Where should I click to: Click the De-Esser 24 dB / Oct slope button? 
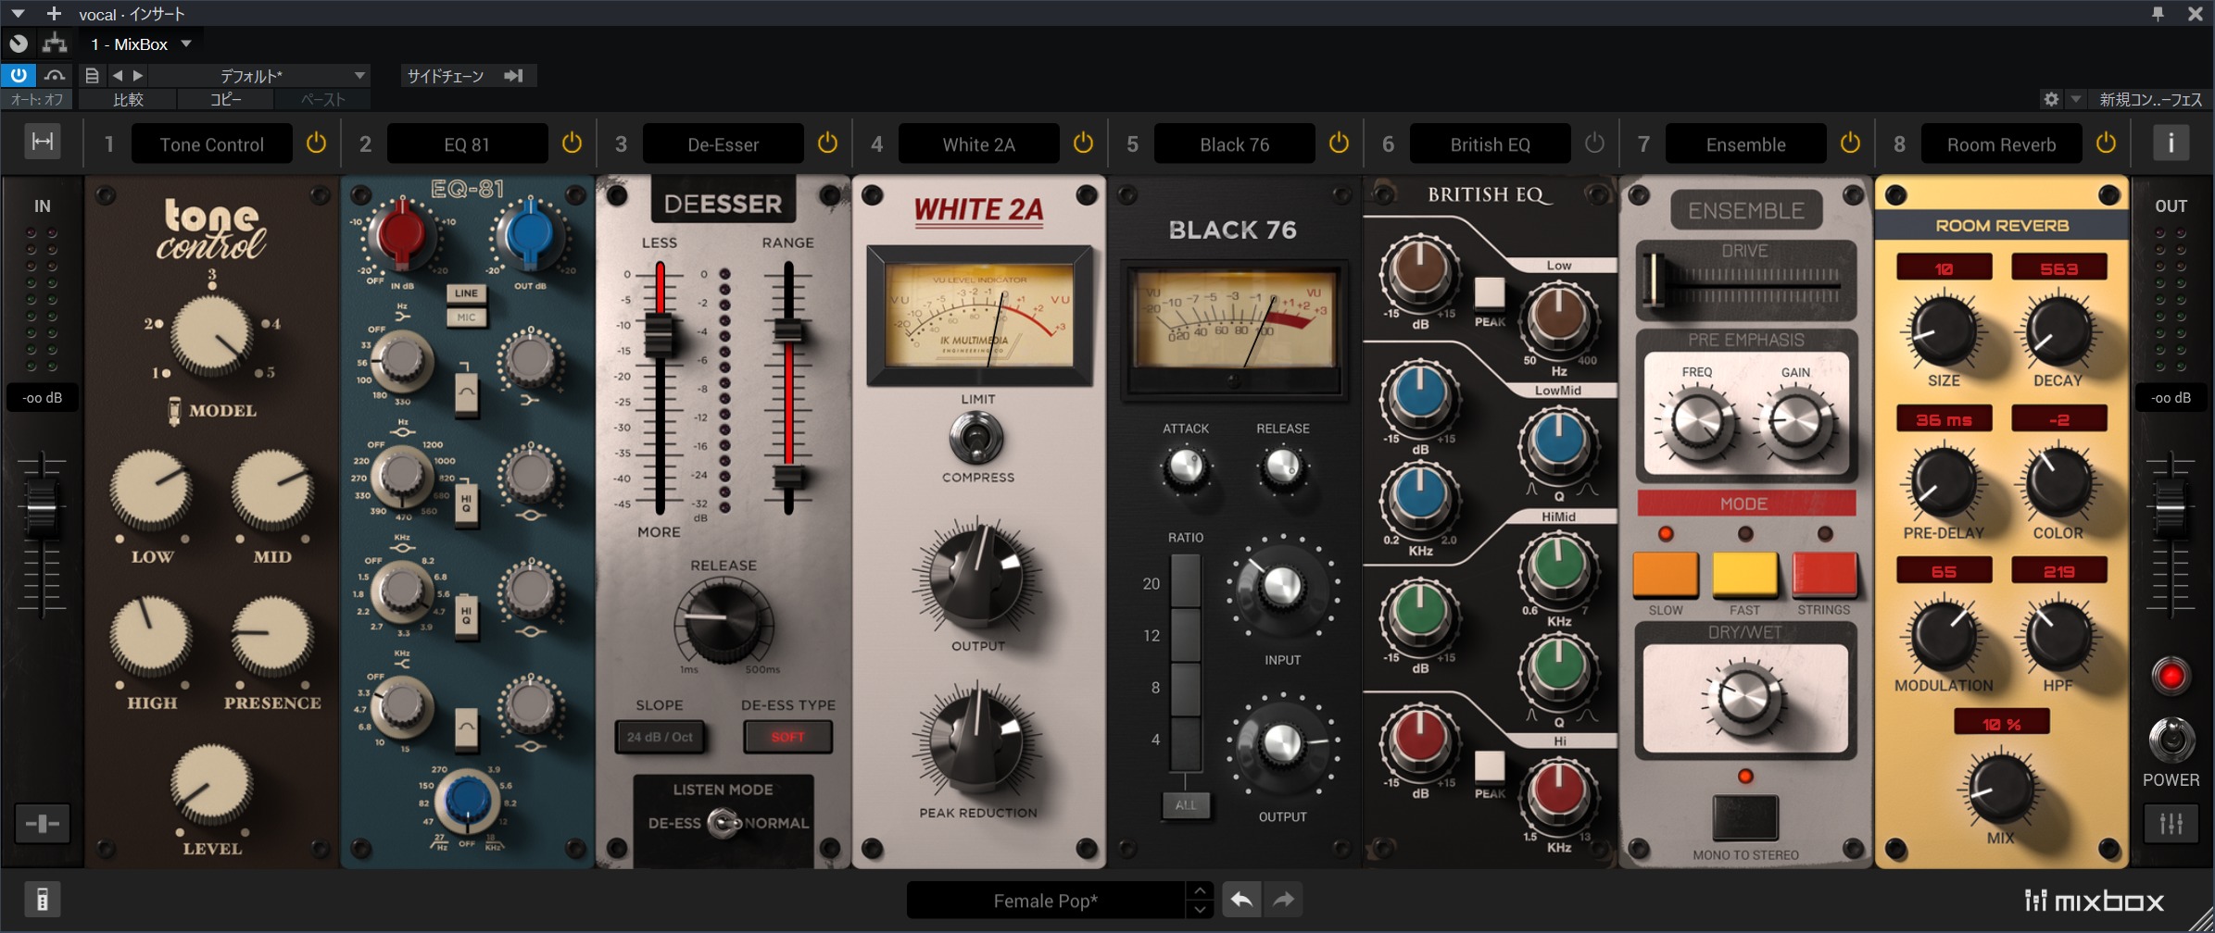tap(659, 737)
